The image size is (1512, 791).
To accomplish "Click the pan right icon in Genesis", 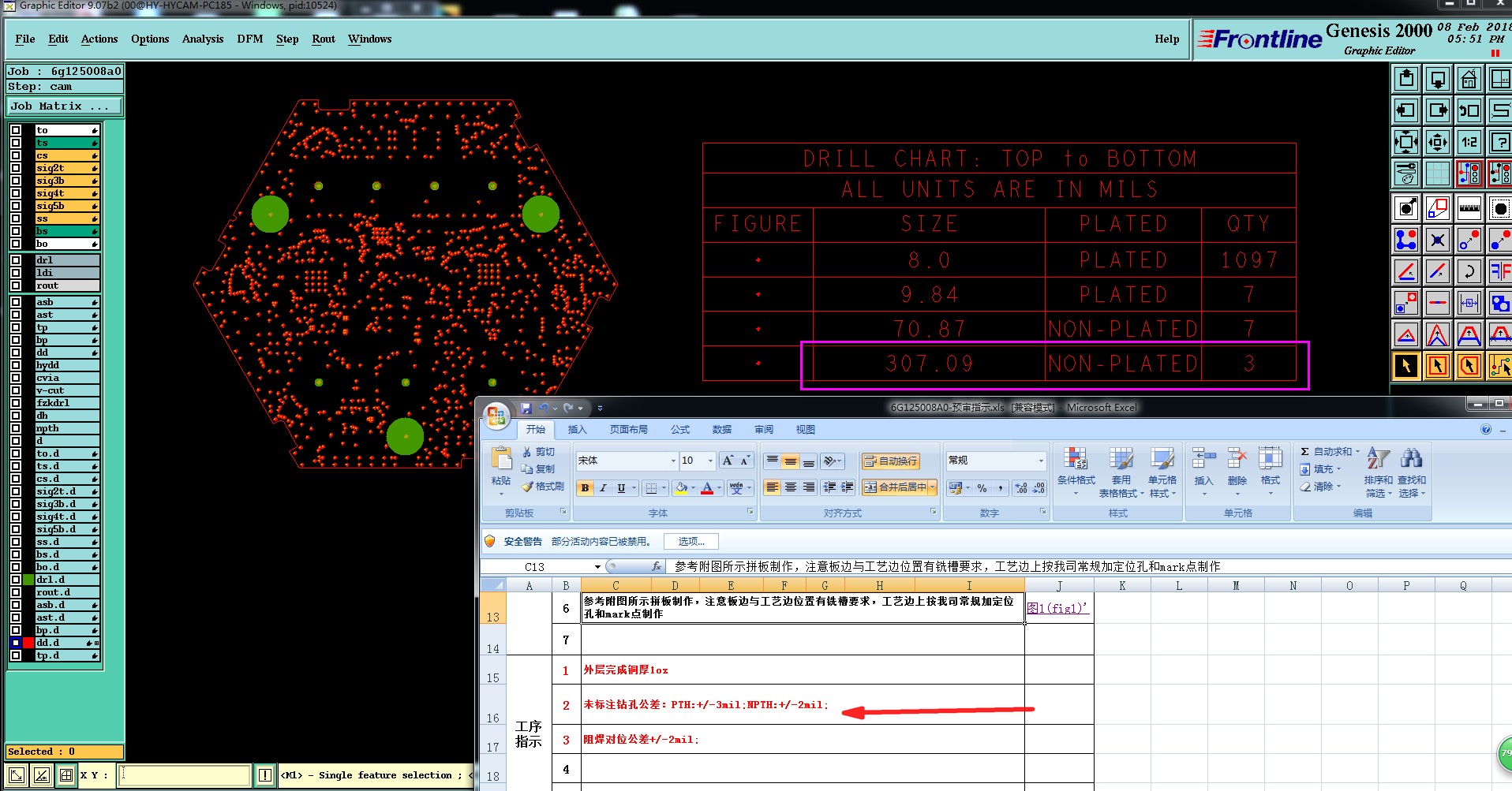I will click(x=1438, y=110).
